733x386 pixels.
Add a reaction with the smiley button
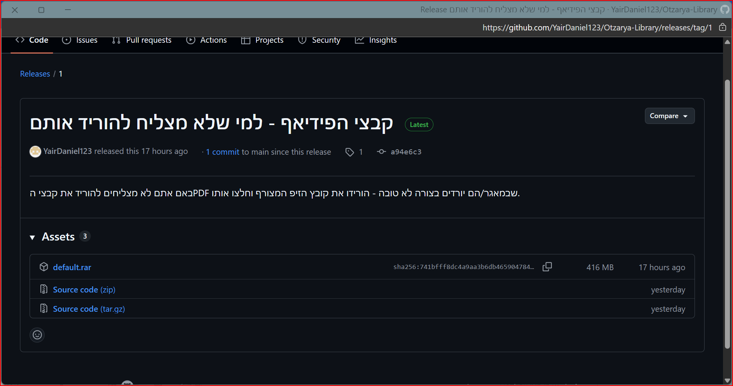(37, 335)
